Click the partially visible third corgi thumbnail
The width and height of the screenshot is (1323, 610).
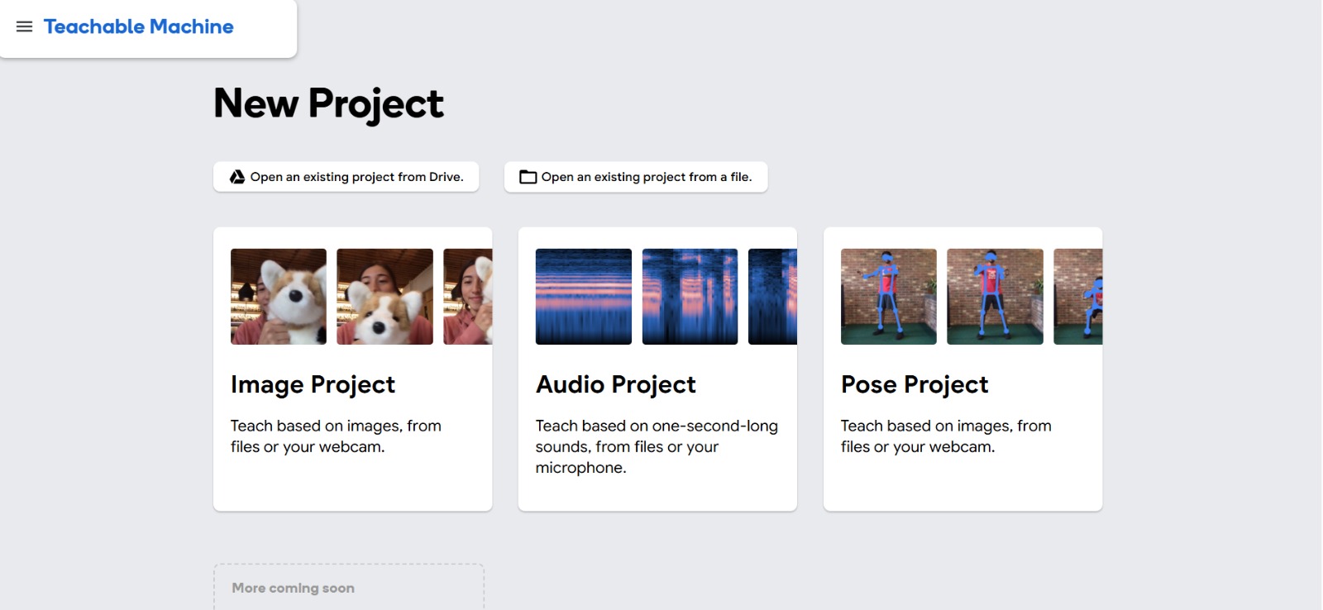coord(468,297)
